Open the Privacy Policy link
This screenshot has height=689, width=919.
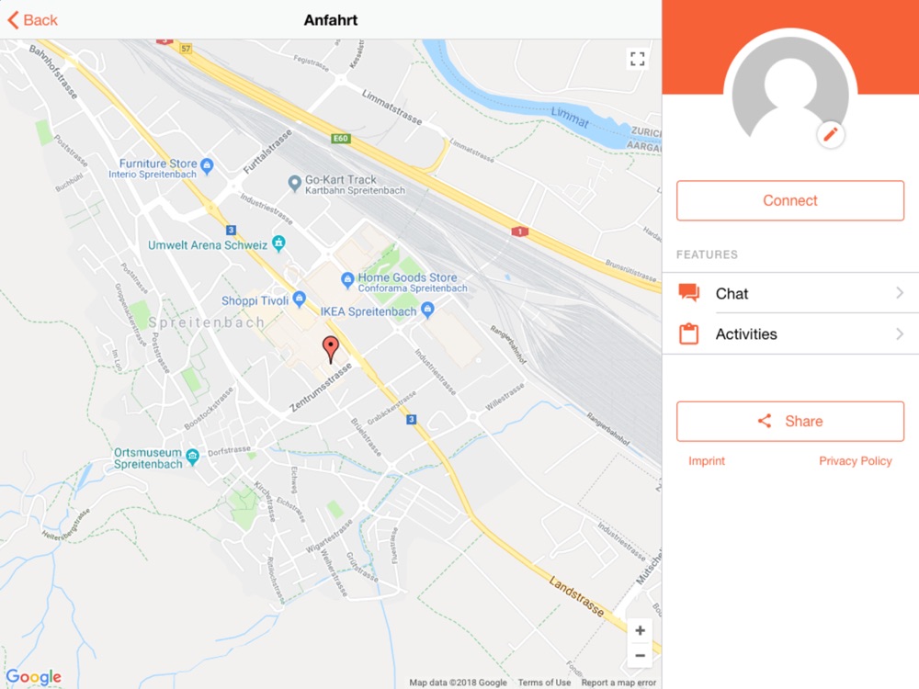tap(855, 461)
